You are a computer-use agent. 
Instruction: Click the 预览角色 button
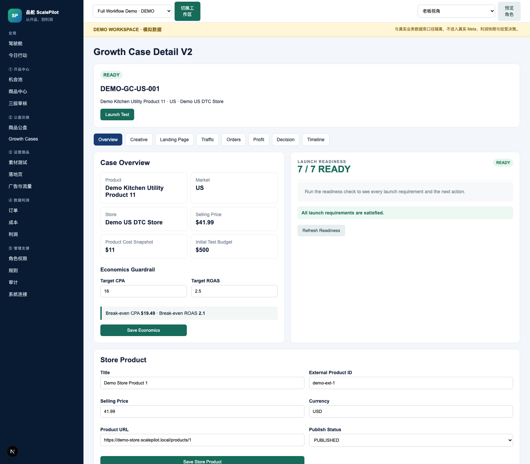tap(509, 11)
